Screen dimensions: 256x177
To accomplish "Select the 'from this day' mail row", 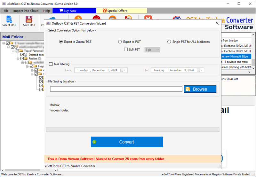I will point(236,41).
